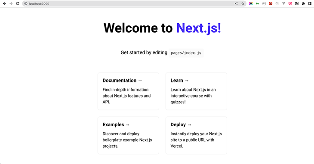Click 'Find in-depth information' description text
This screenshot has height=164, width=314.
click(x=126, y=96)
